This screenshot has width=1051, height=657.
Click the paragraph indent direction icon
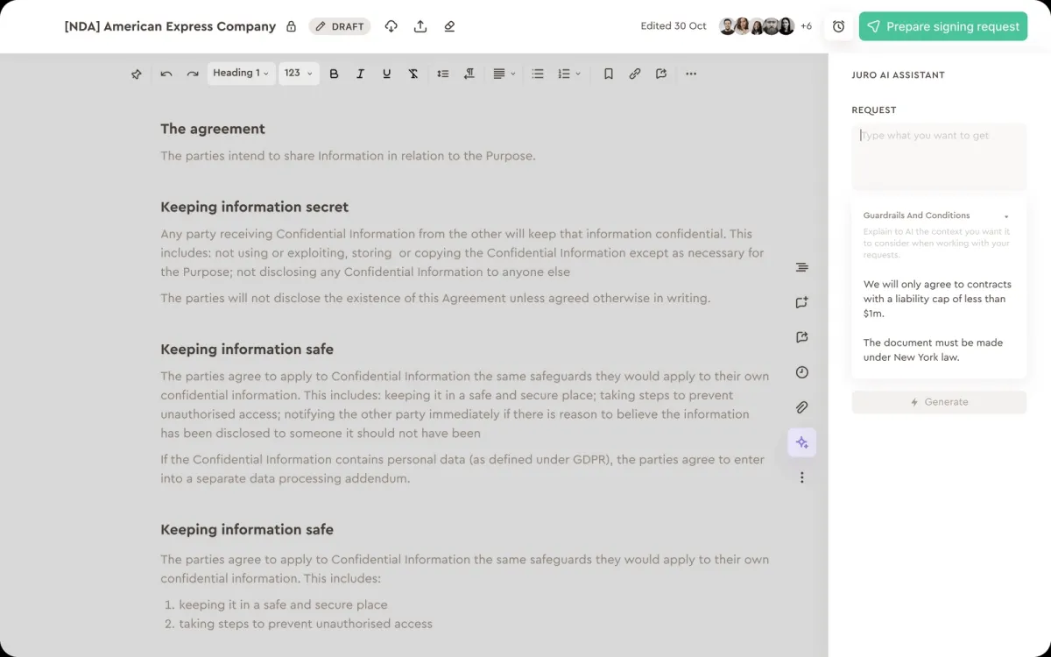point(469,74)
